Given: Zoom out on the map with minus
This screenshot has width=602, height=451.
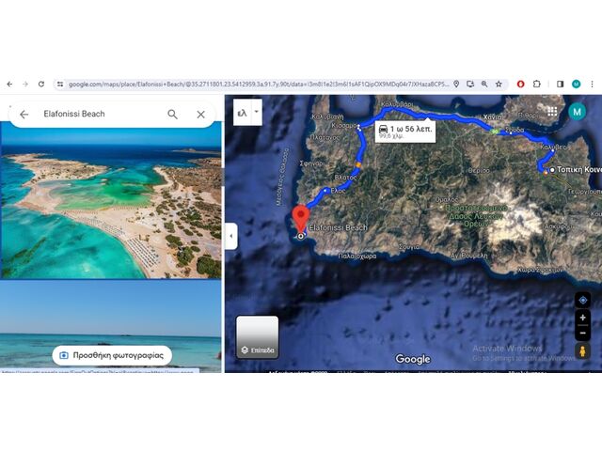Looking at the screenshot, I should 583,333.
